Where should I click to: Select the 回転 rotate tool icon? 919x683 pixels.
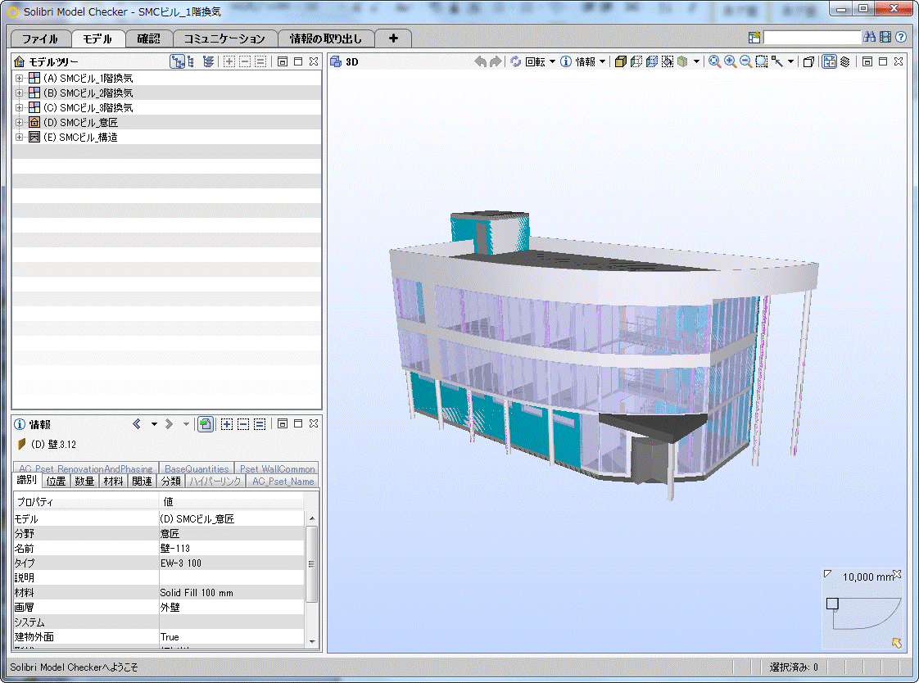tap(516, 61)
